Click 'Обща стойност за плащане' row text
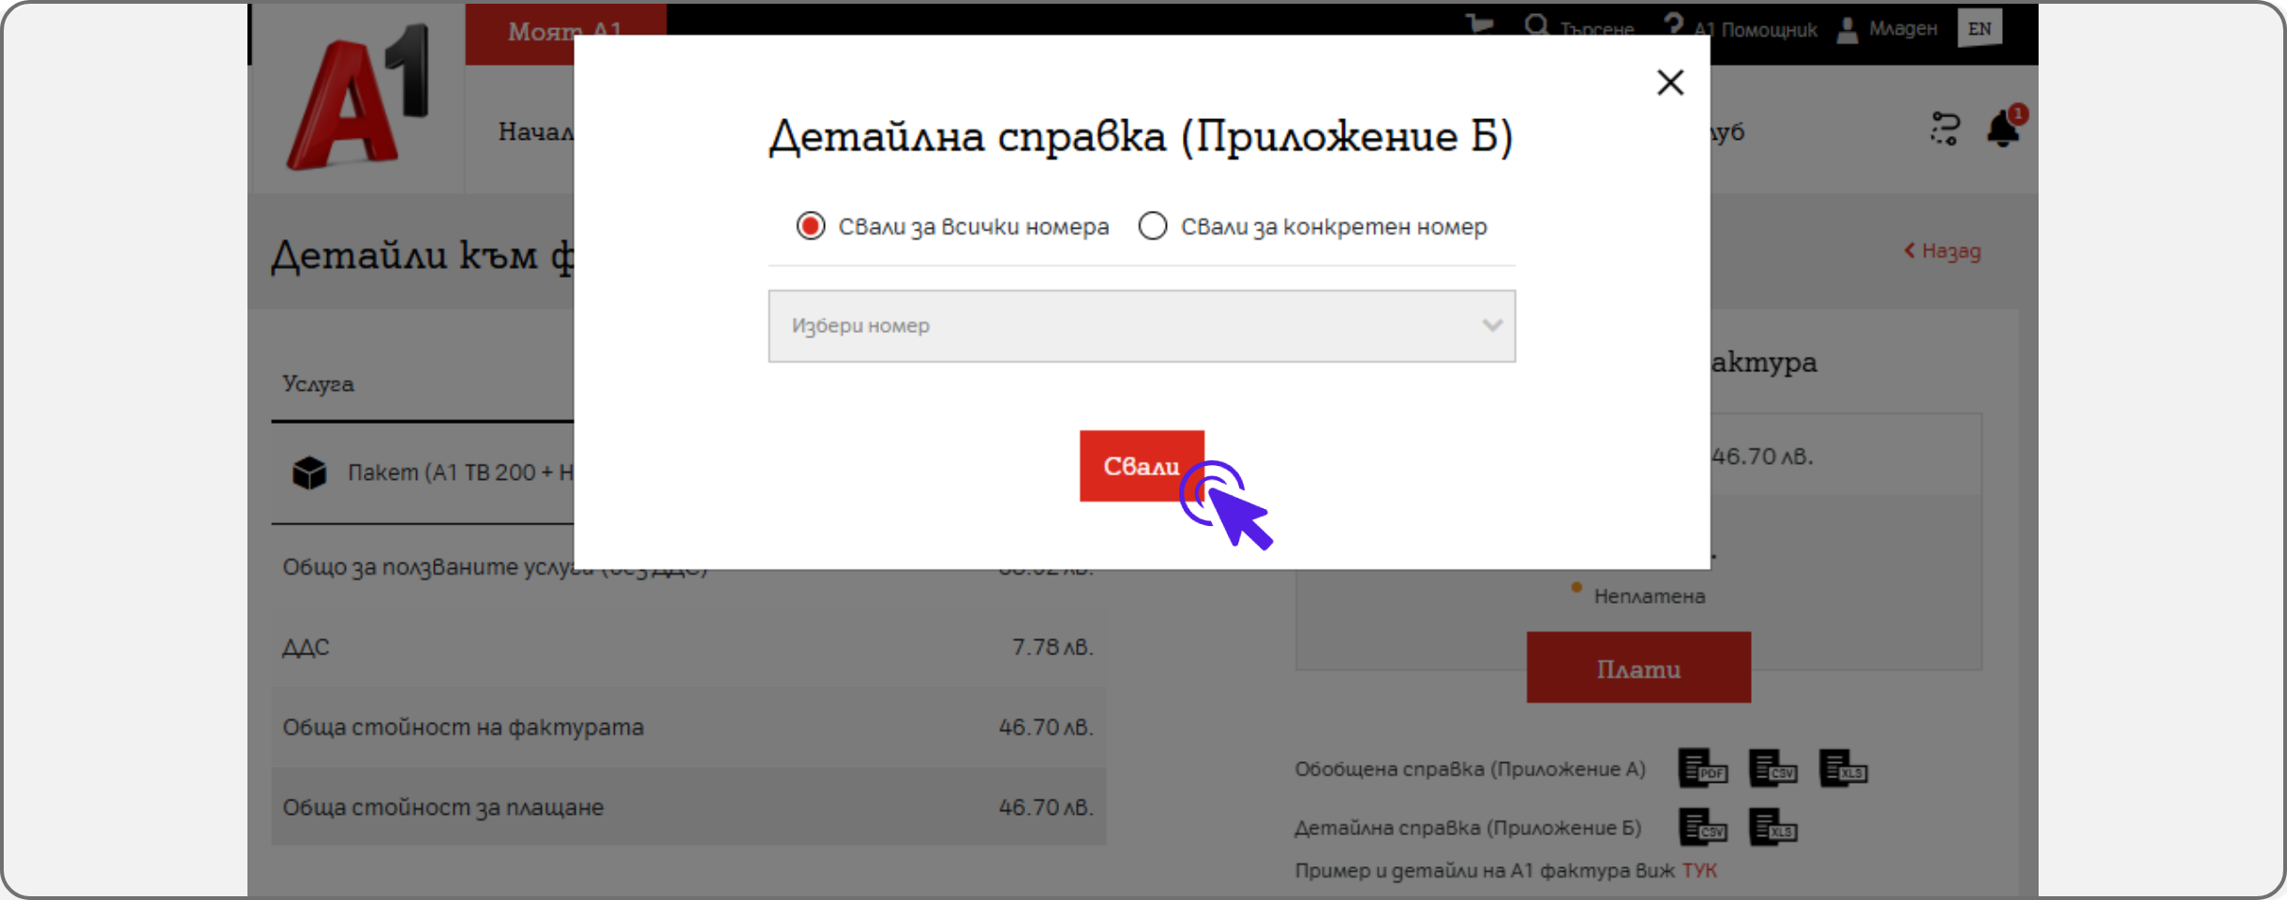Screen dimensions: 2287x900 (443, 807)
